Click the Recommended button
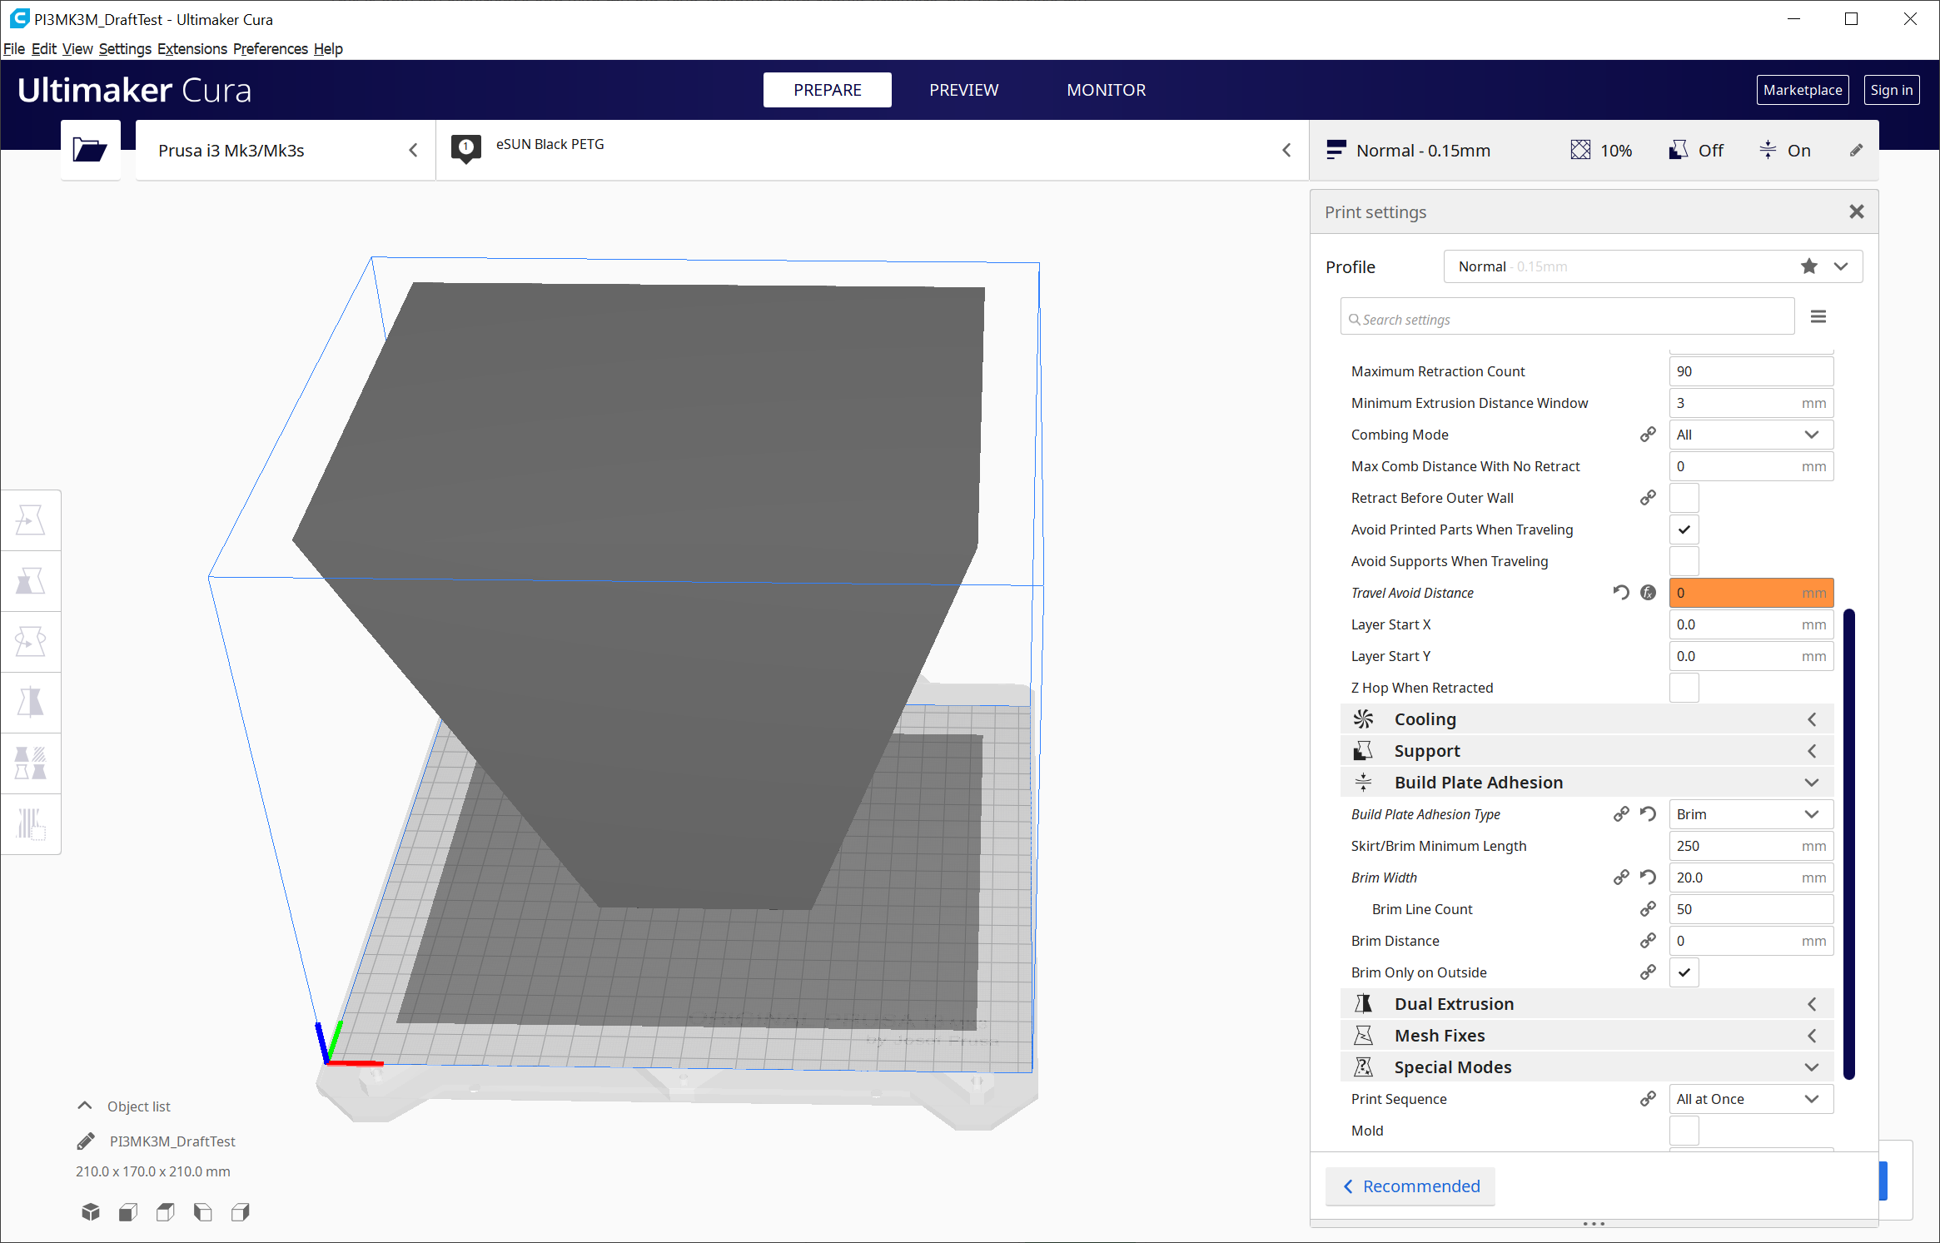 click(1410, 1186)
